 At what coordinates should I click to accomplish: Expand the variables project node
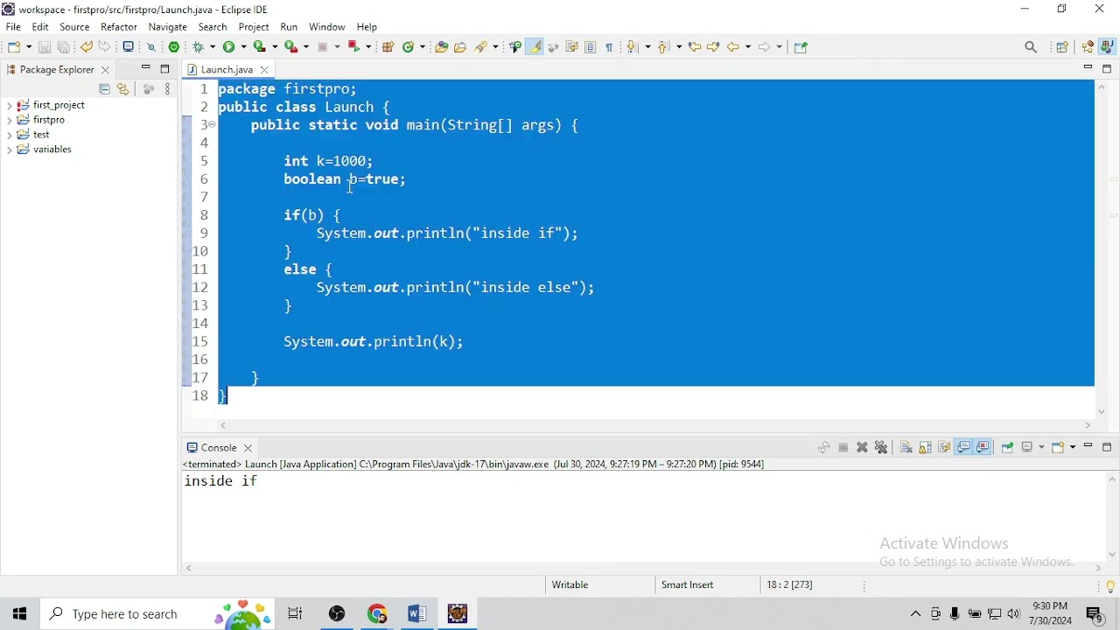pos(9,151)
